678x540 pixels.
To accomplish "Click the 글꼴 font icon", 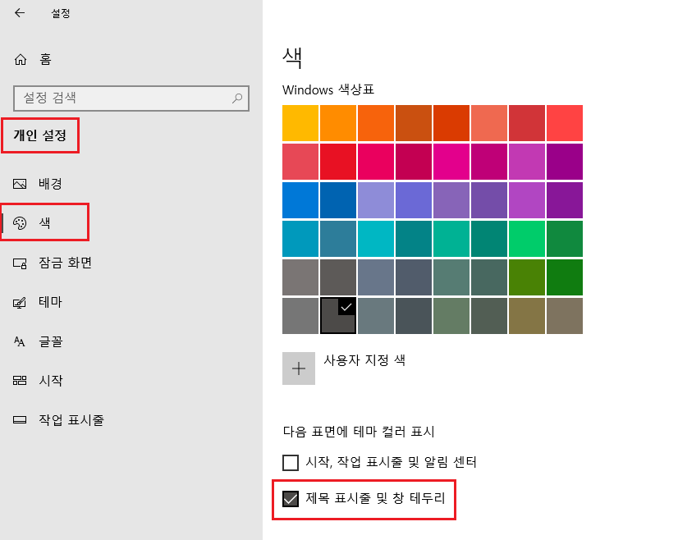I will [20, 341].
